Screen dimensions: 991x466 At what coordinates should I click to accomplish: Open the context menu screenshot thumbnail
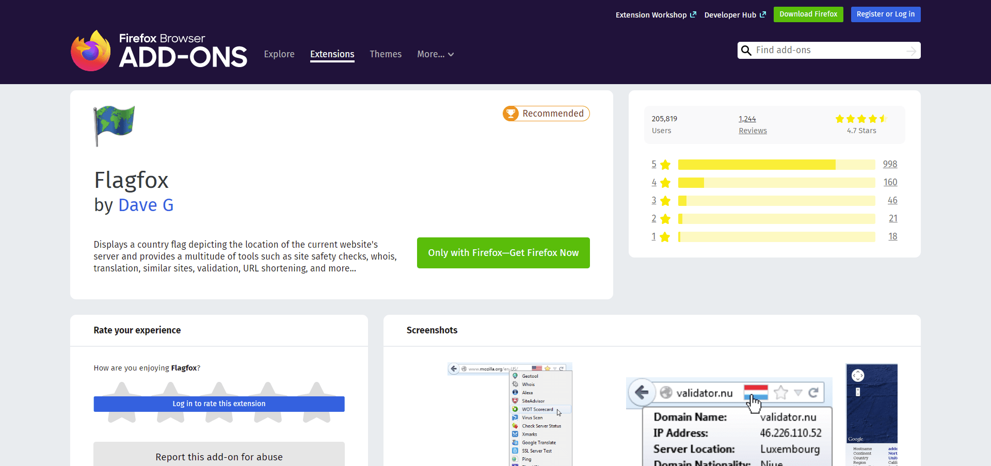point(510,414)
